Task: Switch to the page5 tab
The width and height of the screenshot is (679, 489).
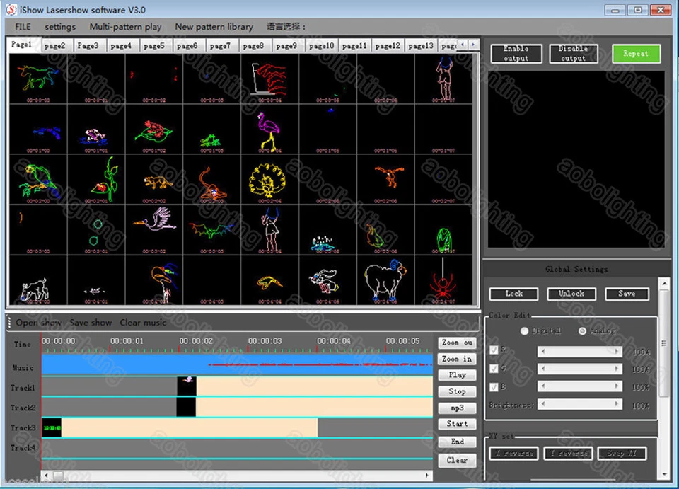Action: pos(155,44)
